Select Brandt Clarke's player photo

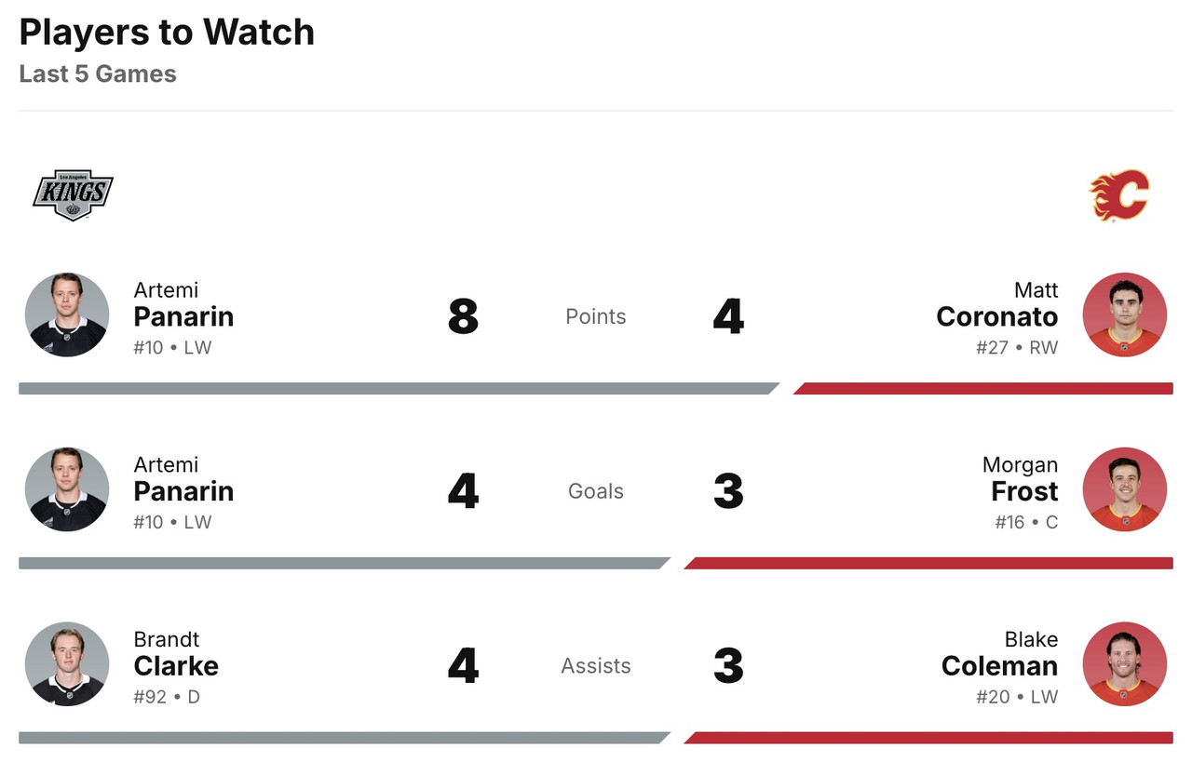(x=67, y=664)
